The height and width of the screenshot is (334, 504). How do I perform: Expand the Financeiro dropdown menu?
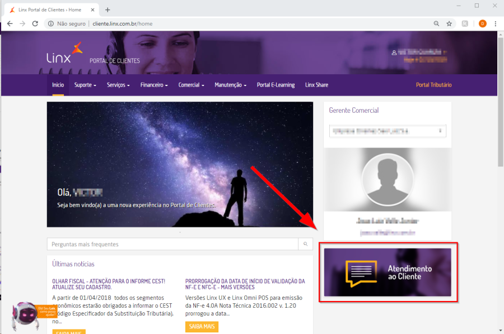click(x=154, y=85)
